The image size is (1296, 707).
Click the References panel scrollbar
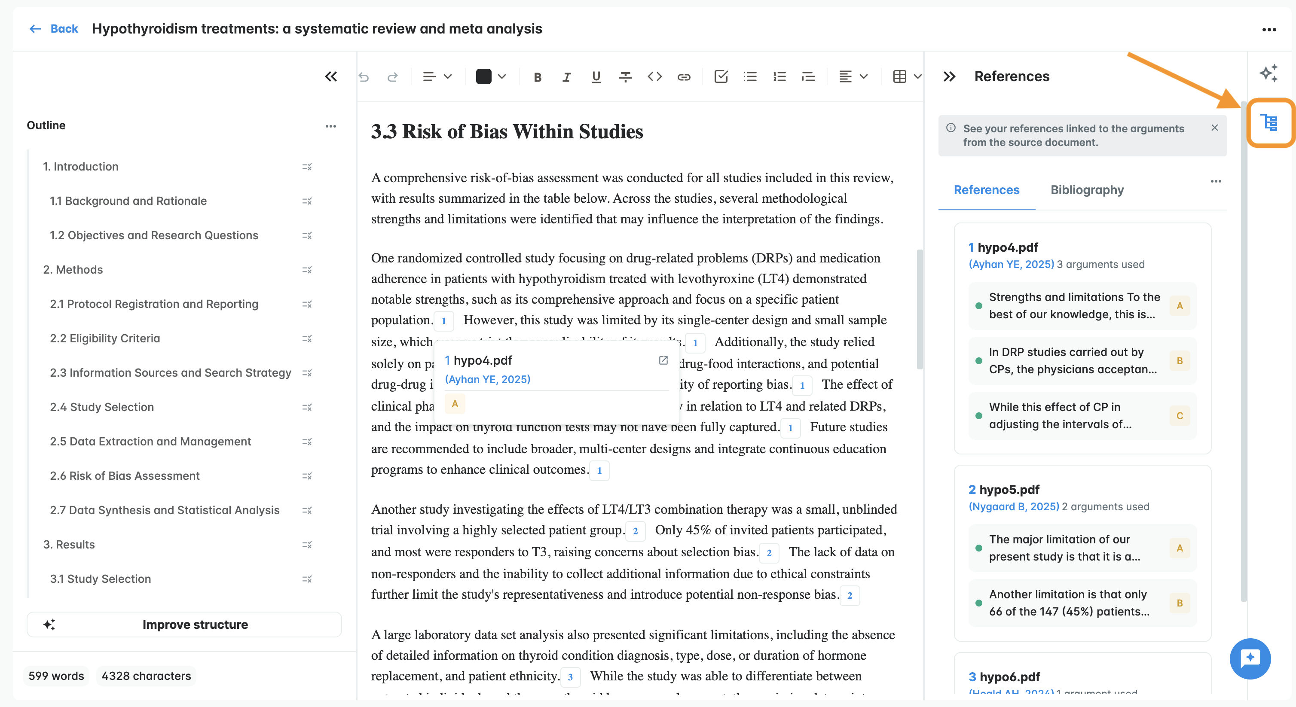click(x=1243, y=351)
